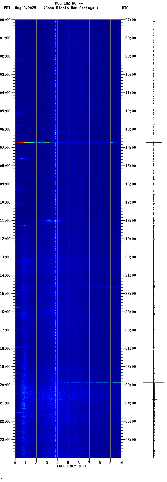Click the 00:00 PDT time label
The height and width of the screenshot is (482, 167).
[5, 19]
